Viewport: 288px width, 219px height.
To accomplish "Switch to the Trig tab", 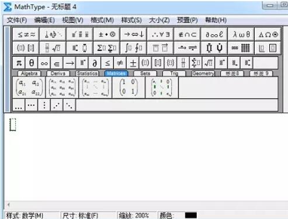I will click(x=174, y=74).
